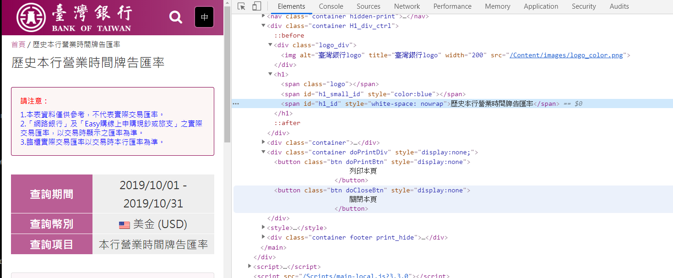Screen dimensions: 673x278
Task: Open the Performance tab
Action: coord(452,6)
